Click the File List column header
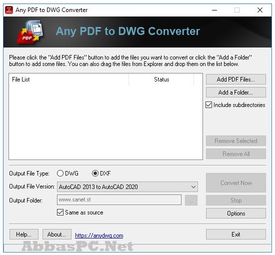The height and width of the screenshot is (255, 275). [69, 79]
